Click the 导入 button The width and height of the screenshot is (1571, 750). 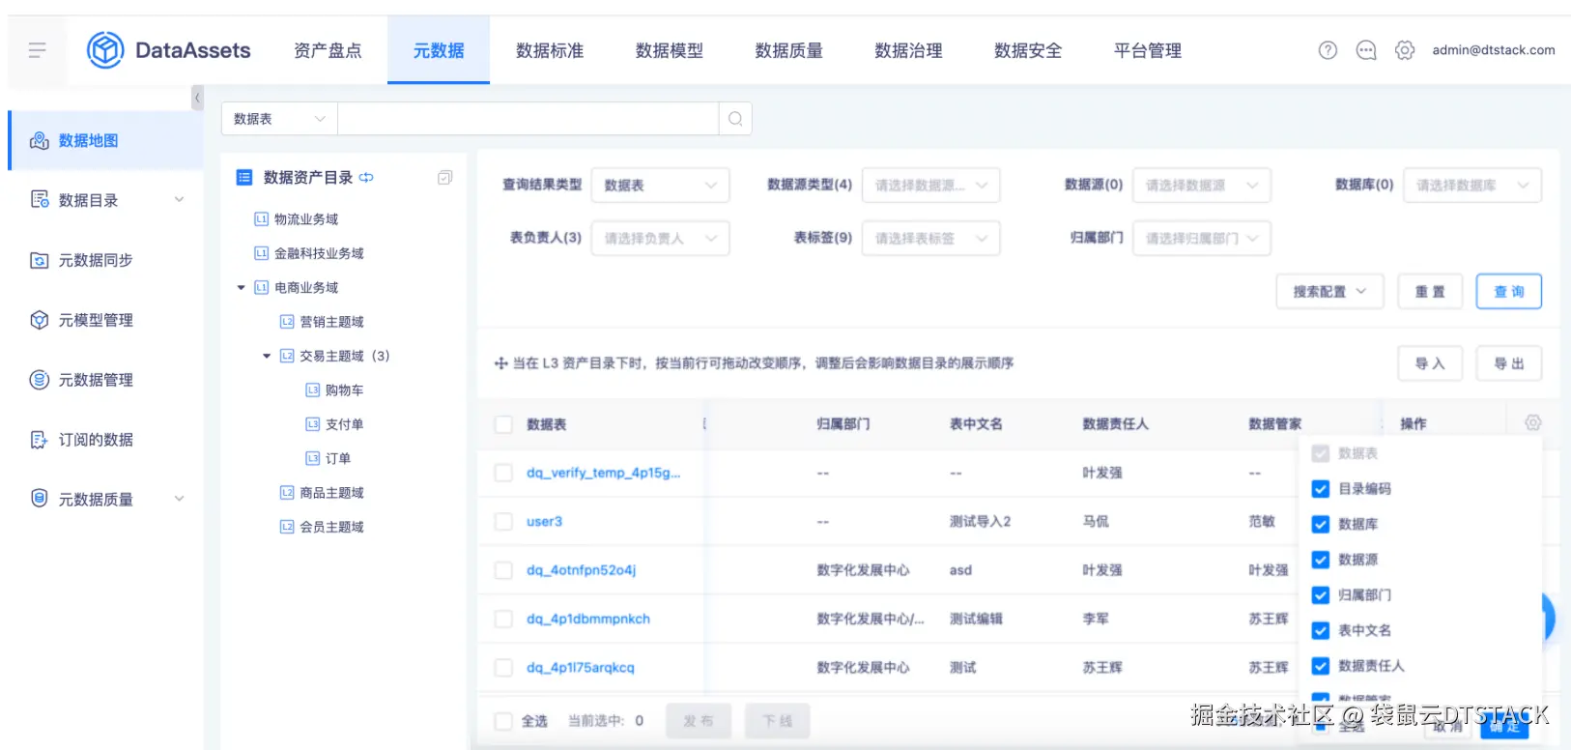click(x=1430, y=363)
